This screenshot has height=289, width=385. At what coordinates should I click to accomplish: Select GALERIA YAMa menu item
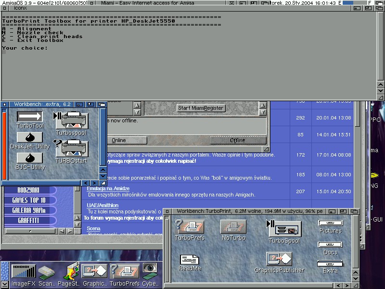[29, 210]
